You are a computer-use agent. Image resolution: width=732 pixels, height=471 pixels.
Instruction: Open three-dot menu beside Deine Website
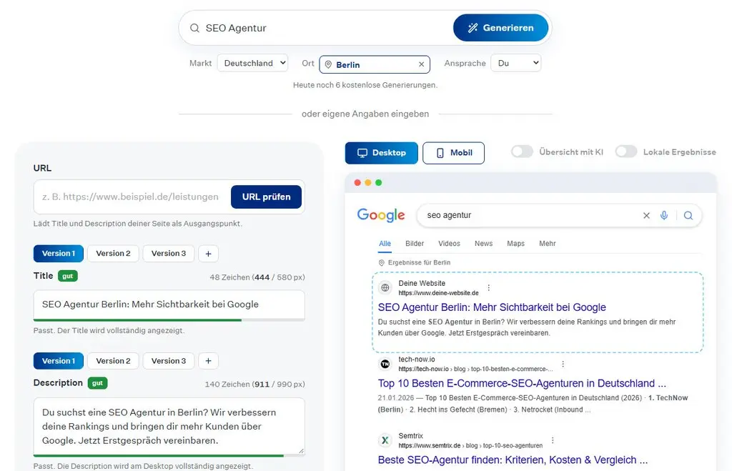pyautogui.click(x=489, y=287)
